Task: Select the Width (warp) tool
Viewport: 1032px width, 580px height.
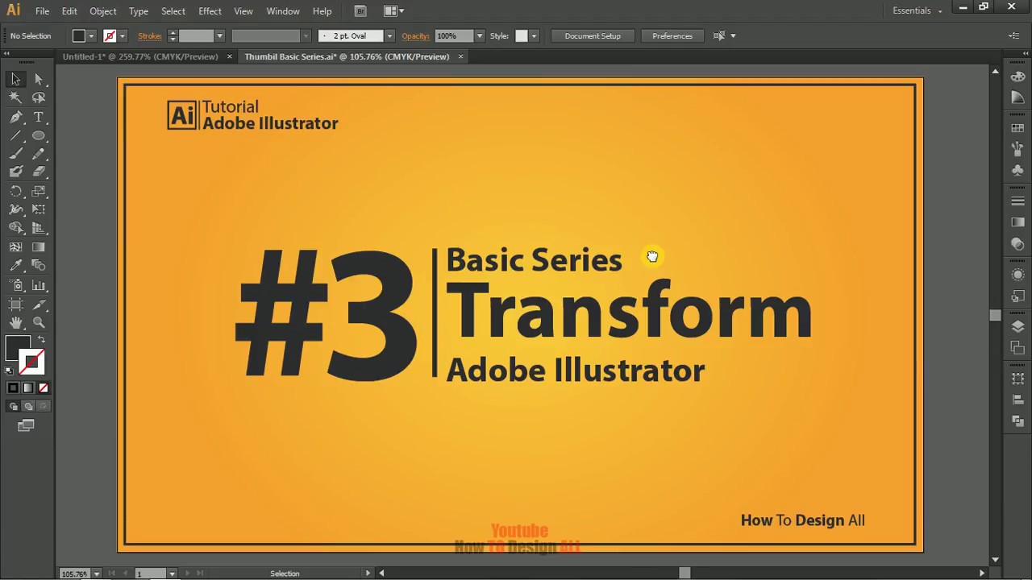Action: pyautogui.click(x=15, y=209)
